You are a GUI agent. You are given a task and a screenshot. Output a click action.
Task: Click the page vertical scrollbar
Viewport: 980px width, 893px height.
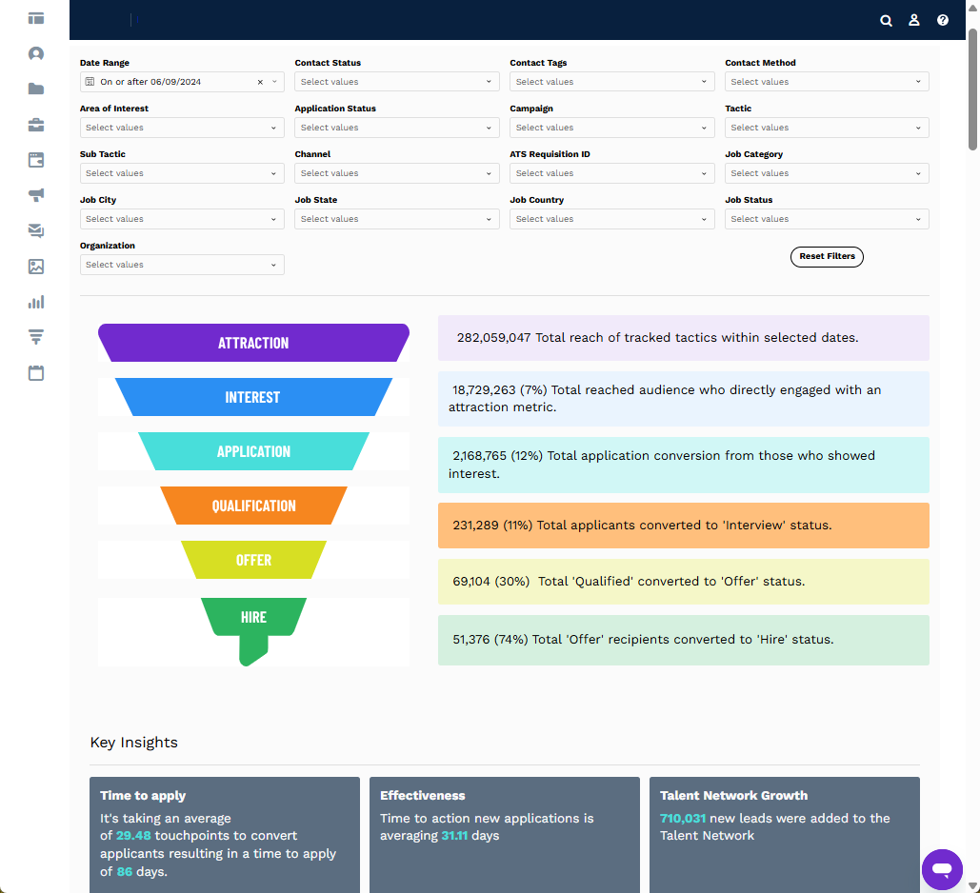pyautogui.click(x=972, y=90)
